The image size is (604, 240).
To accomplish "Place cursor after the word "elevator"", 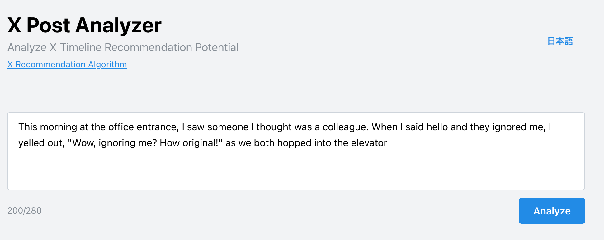I will [387, 143].
